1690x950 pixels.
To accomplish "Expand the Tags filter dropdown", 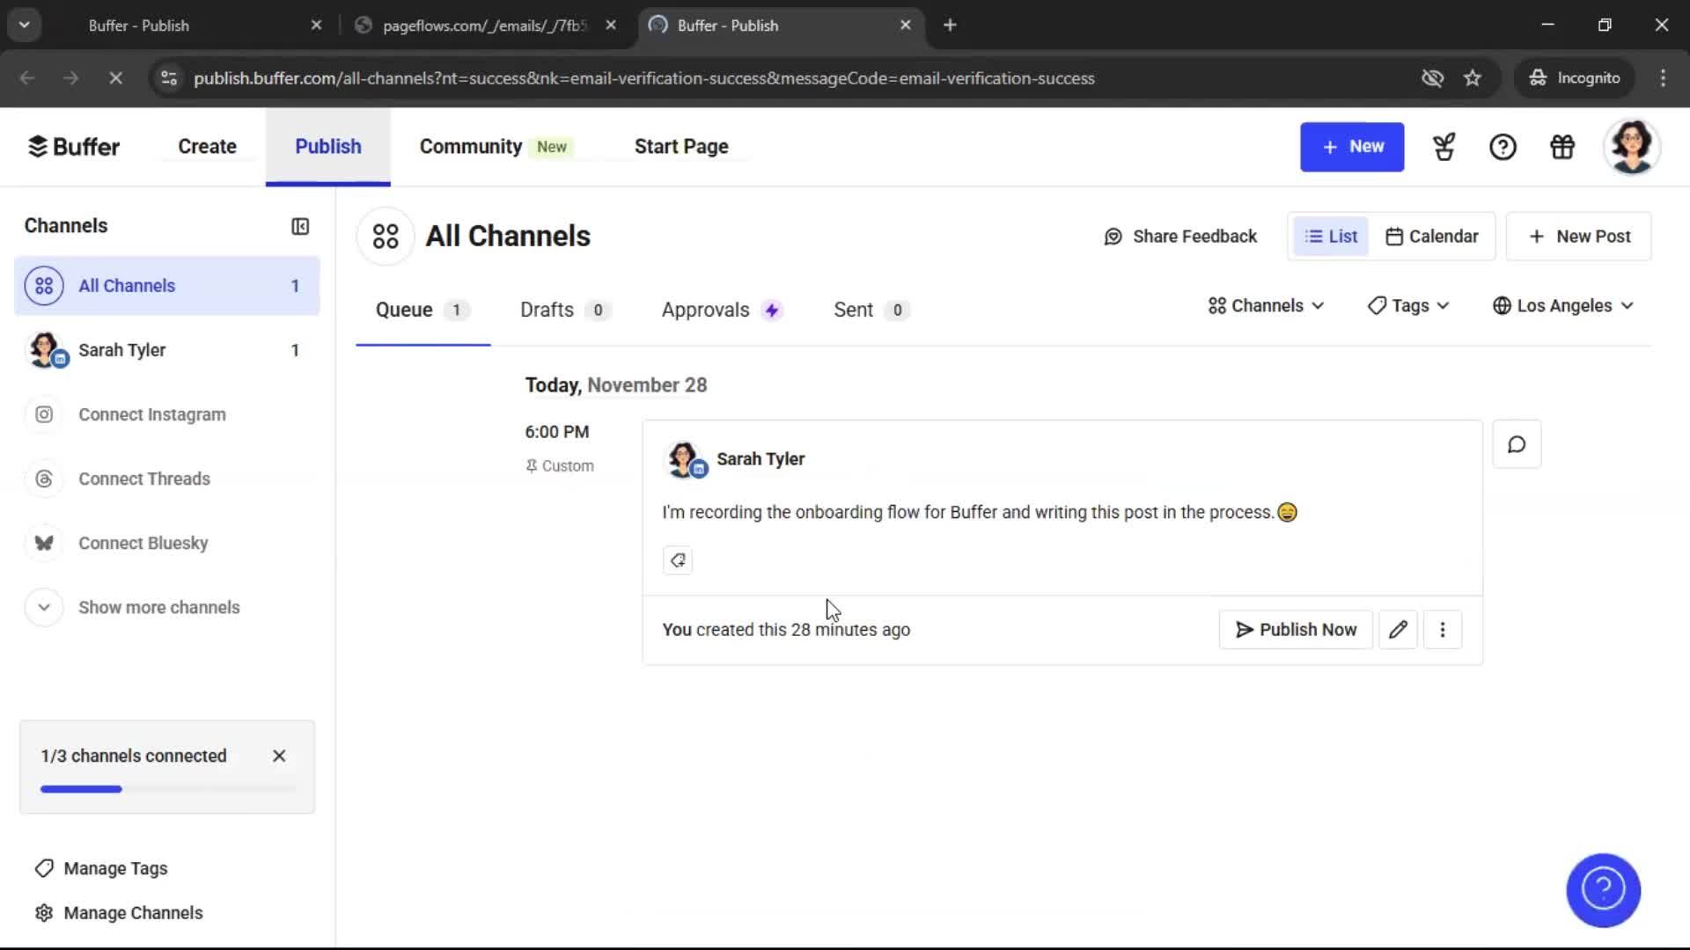I will (1407, 305).
